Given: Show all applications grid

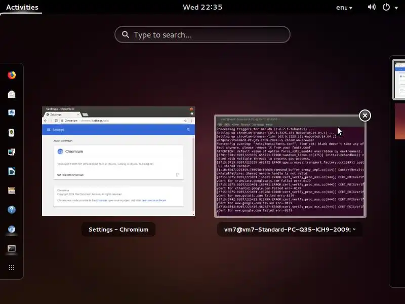Looking at the screenshot, I should [12, 268].
